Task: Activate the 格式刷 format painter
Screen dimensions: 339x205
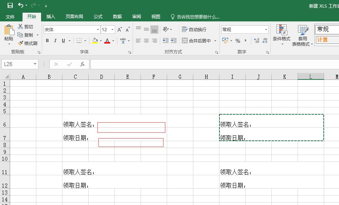Action: pyautogui.click(x=28, y=44)
